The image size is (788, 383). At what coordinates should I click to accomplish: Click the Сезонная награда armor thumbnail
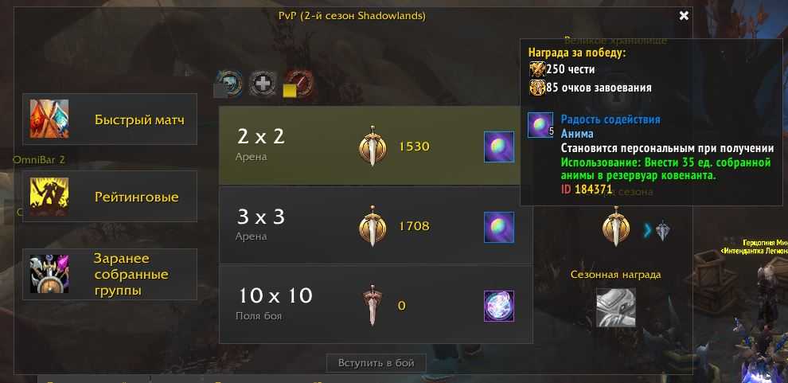[615, 307]
